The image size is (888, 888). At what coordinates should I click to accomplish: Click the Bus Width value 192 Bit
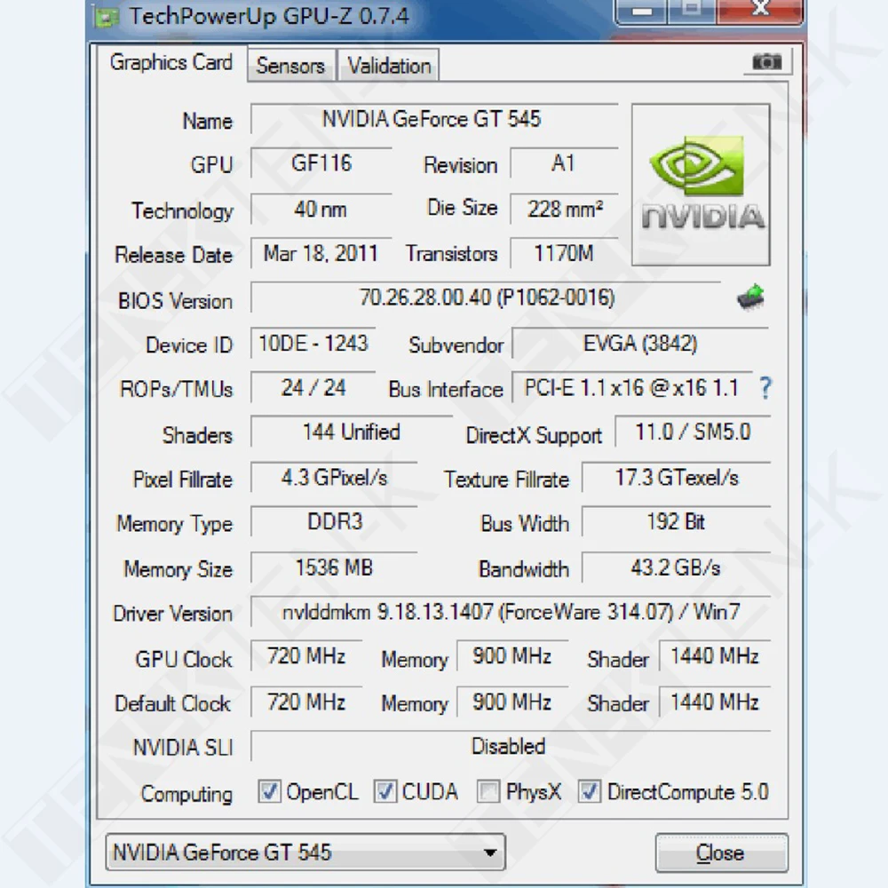676,521
